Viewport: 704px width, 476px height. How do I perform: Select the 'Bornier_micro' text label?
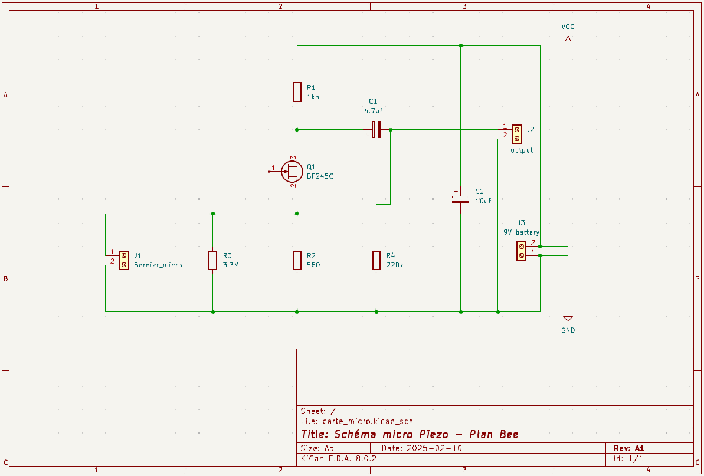tap(158, 265)
